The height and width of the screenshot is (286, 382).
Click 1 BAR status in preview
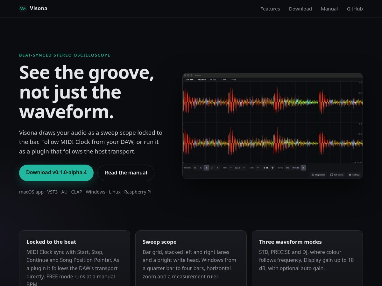(223, 80)
